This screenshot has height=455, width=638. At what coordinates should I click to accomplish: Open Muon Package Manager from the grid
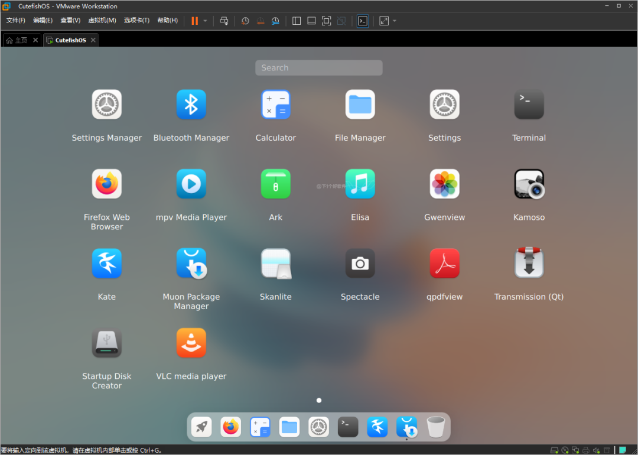pos(191,264)
